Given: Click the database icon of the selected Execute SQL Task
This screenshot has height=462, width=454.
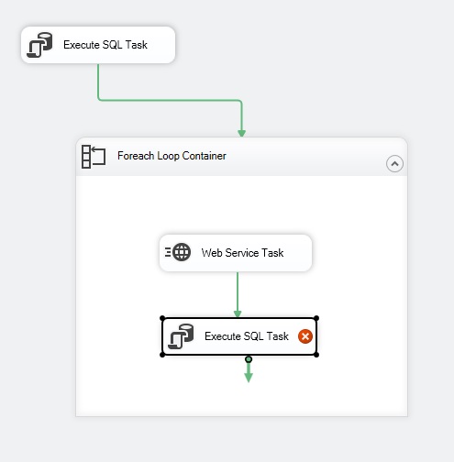Looking at the screenshot, I should pyautogui.click(x=181, y=336).
